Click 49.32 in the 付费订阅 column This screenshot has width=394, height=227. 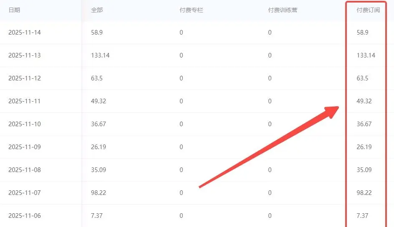(364, 101)
